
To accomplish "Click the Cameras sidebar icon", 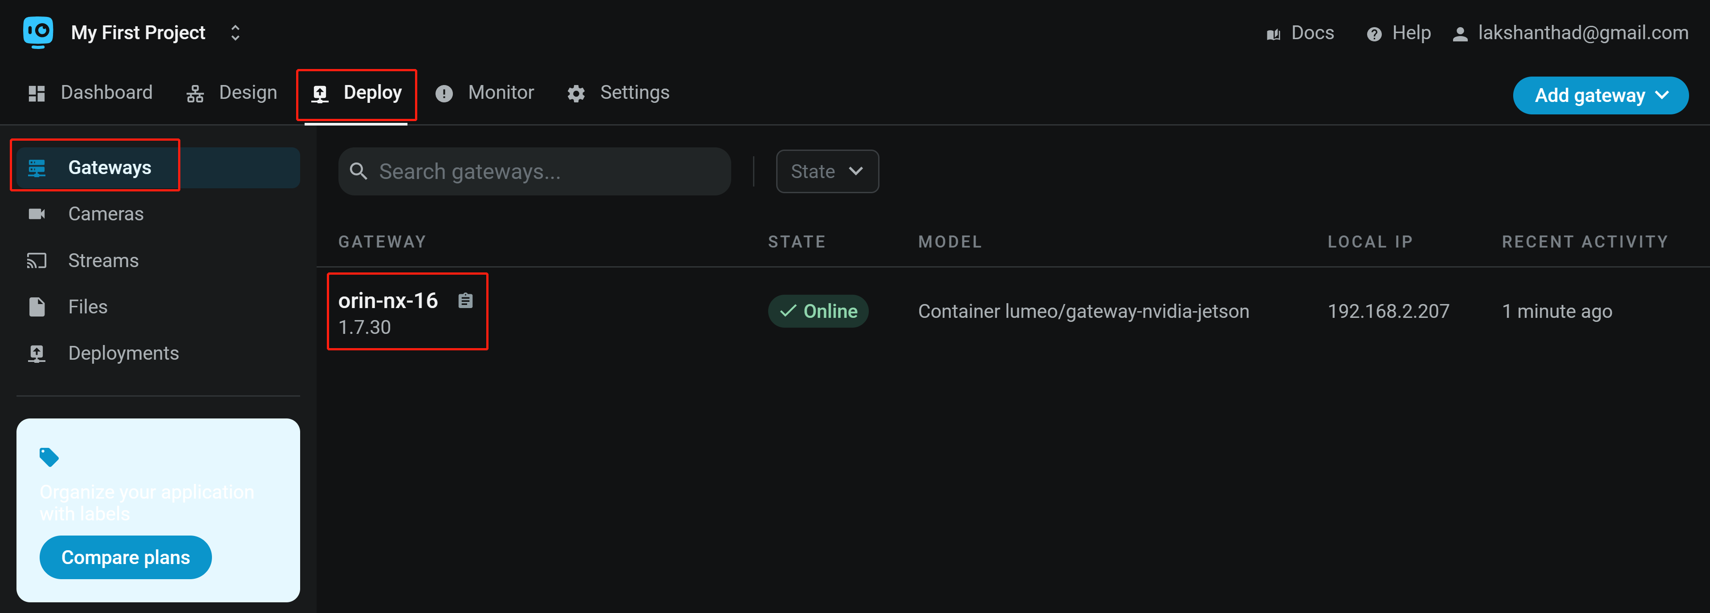I will point(37,214).
